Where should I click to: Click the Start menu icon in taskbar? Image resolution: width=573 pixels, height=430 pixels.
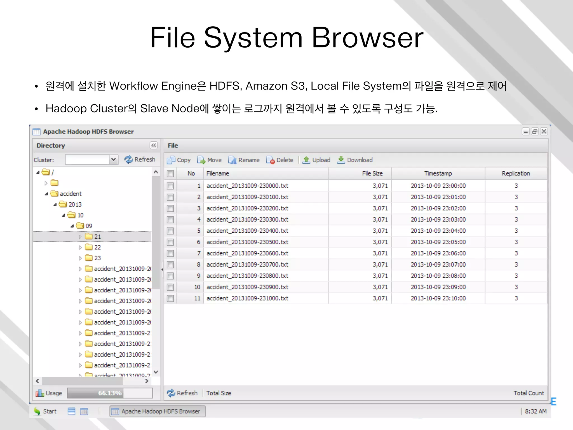[37, 411]
